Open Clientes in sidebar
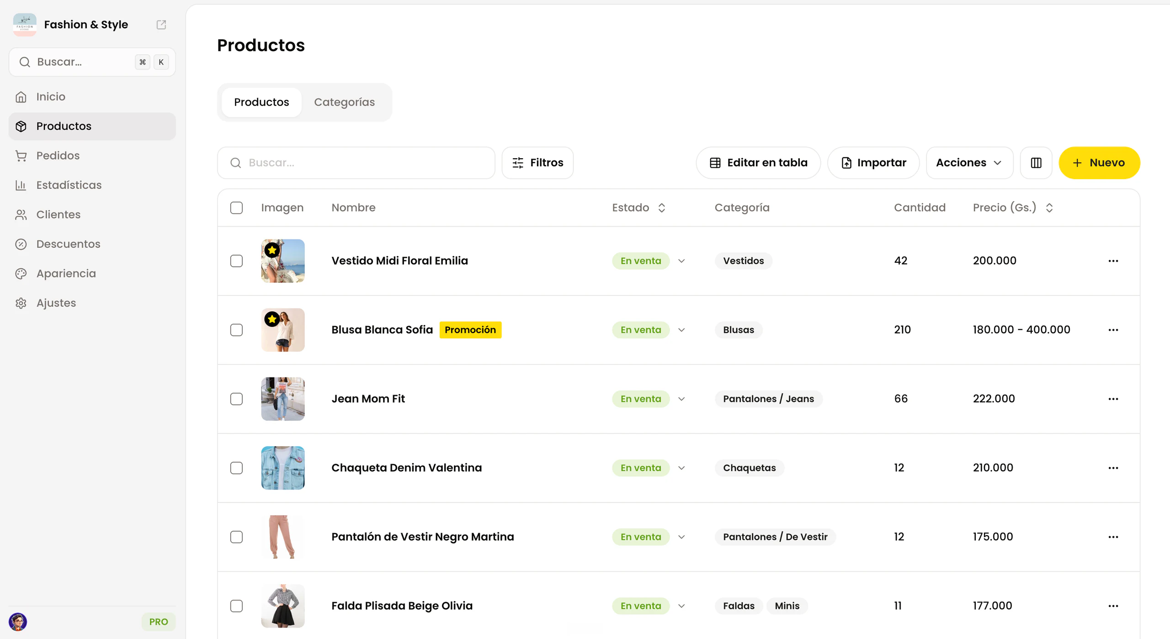 tap(92, 215)
